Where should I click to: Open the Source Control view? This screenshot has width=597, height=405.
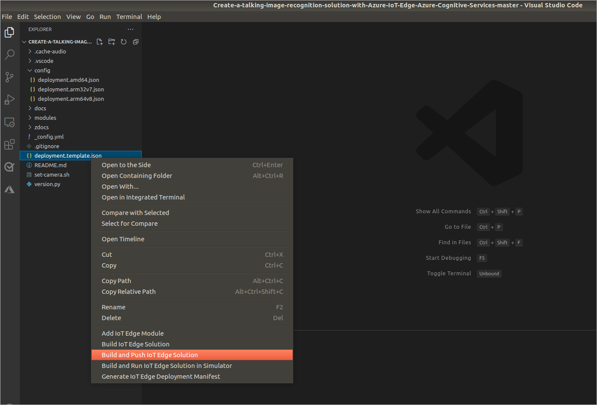pos(9,77)
